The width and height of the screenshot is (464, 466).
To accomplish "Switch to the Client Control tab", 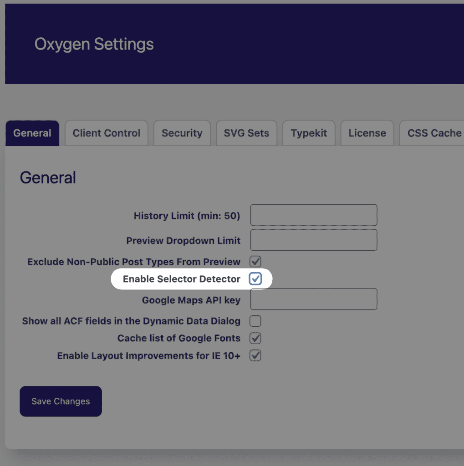I will [x=107, y=133].
